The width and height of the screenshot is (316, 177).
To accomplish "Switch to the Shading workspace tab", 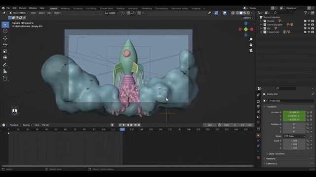I will pyautogui.click(x=120, y=8).
